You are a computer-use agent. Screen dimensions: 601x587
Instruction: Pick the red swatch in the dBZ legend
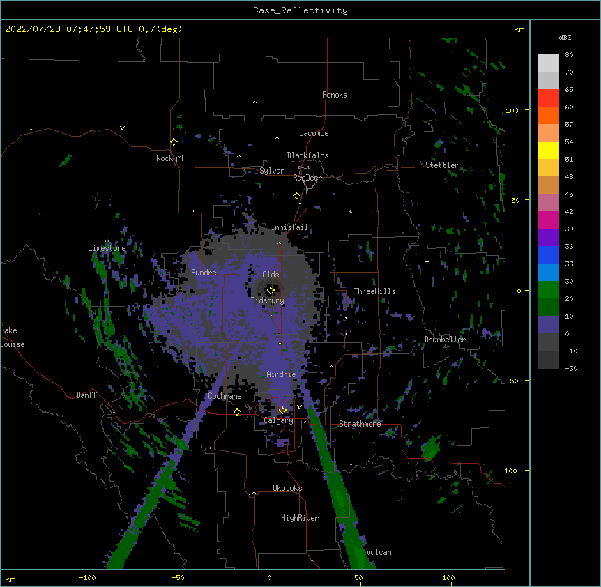click(548, 98)
